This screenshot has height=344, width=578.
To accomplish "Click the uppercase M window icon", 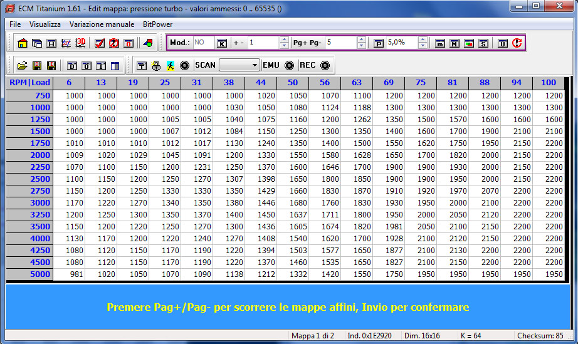I will coord(455,43).
